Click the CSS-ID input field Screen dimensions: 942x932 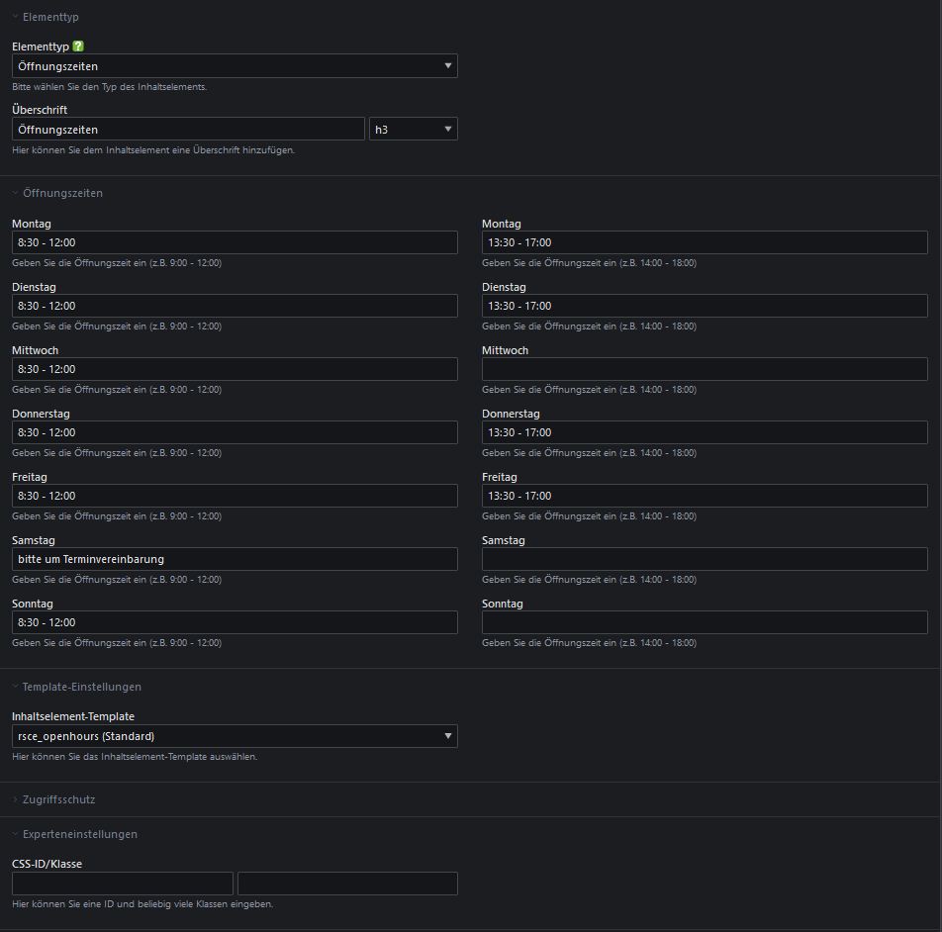point(123,884)
